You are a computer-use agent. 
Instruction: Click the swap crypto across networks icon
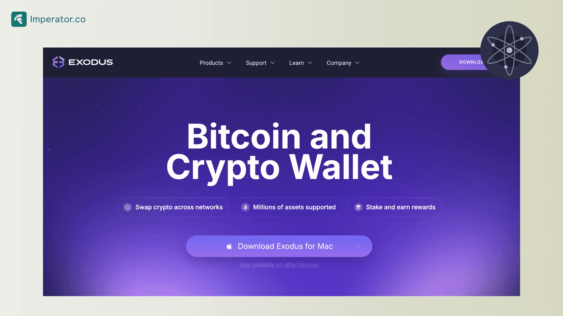click(x=127, y=207)
